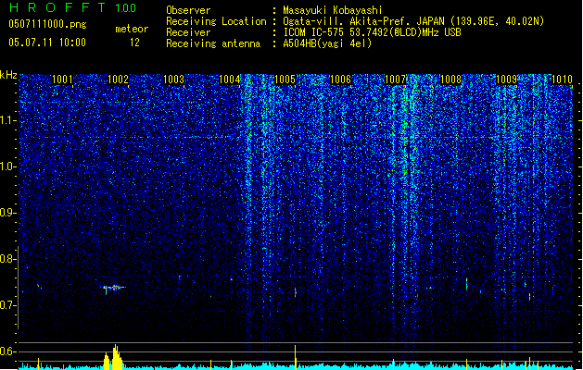Click the 1.1 kHz axis label
583x370 pixels.
pos(7,120)
